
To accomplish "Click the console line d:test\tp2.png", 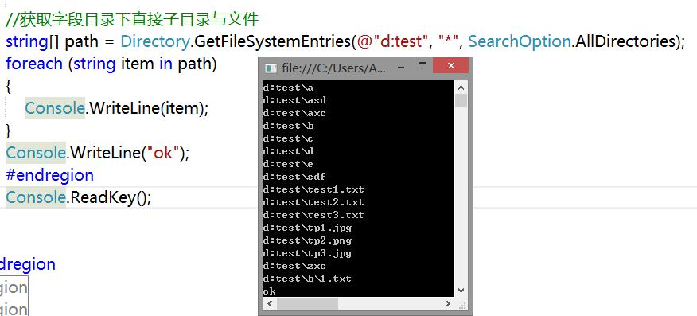I will click(x=307, y=240).
